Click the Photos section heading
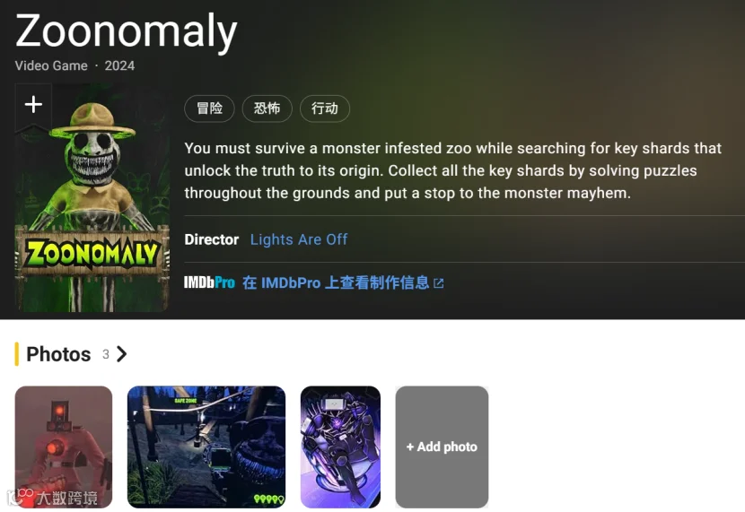 pyautogui.click(x=58, y=354)
